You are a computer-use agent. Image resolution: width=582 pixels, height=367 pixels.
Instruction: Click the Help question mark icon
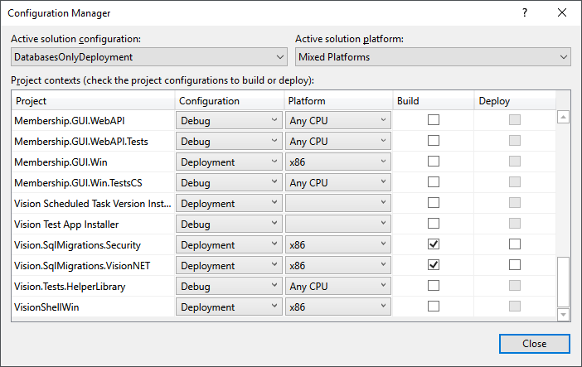pyautogui.click(x=525, y=13)
